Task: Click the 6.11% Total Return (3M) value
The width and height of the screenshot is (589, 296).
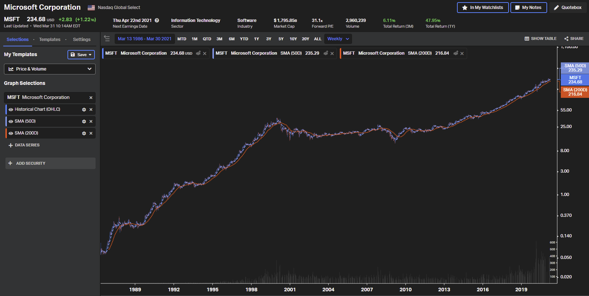Action: pos(389,21)
